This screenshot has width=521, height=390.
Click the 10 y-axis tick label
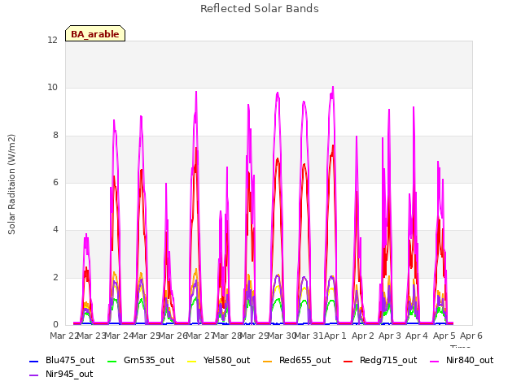(x=52, y=88)
